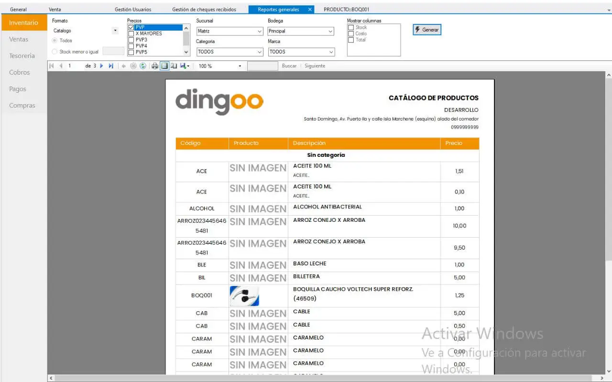Image resolution: width=612 pixels, height=382 pixels.
Task: Check the Stock column checkbox
Action: tap(351, 28)
